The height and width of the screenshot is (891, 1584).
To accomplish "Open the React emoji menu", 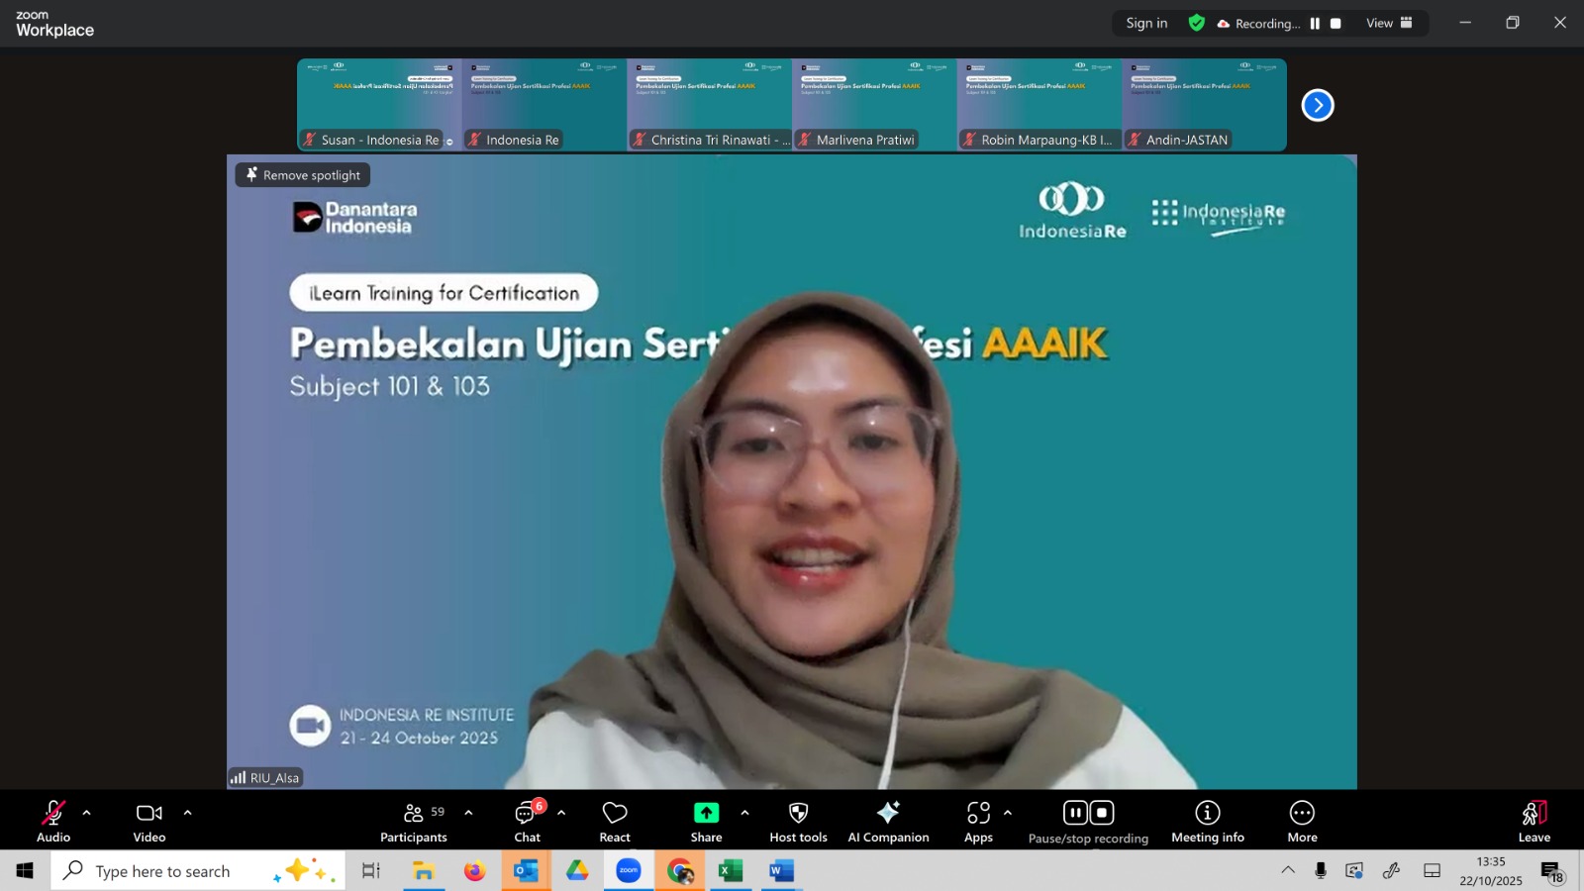I will 615,822.
